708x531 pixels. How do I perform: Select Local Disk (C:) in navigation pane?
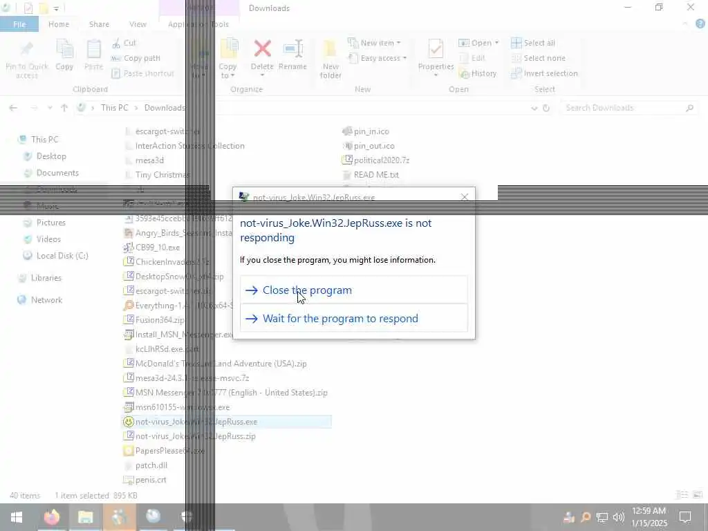coord(62,256)
